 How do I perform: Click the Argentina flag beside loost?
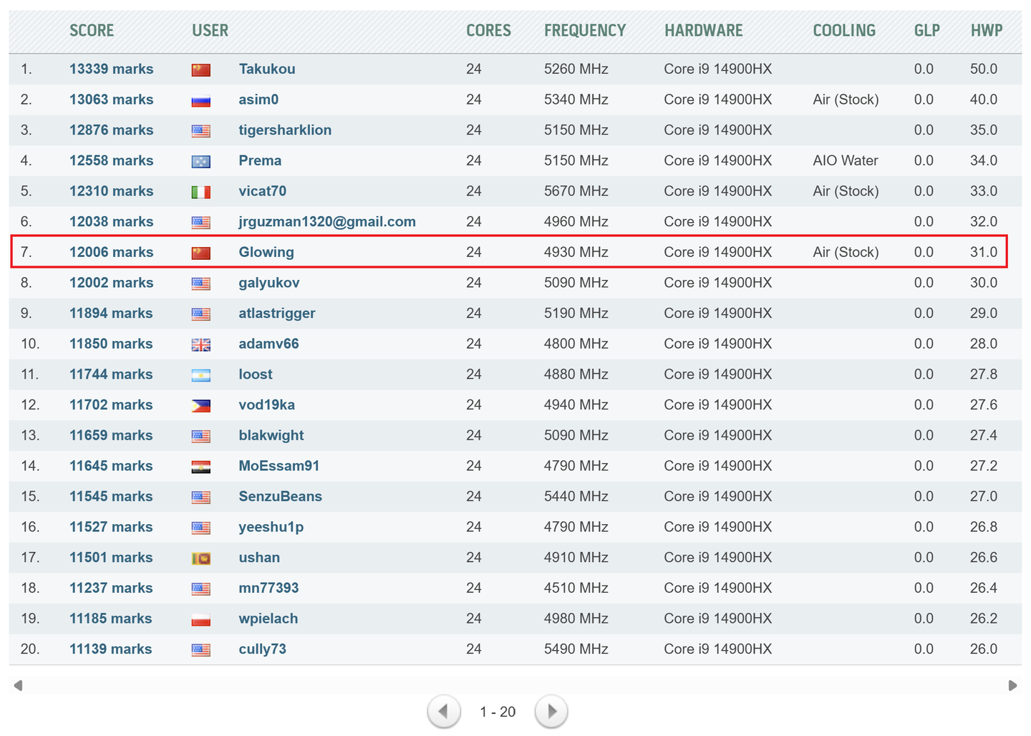click(201, 375)
